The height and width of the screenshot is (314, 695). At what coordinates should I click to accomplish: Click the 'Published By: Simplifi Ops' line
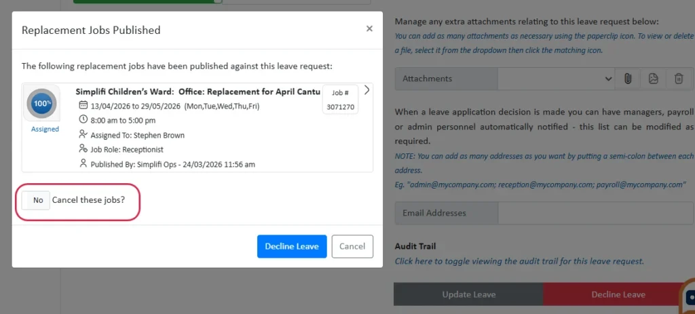[x=173, y=164]
